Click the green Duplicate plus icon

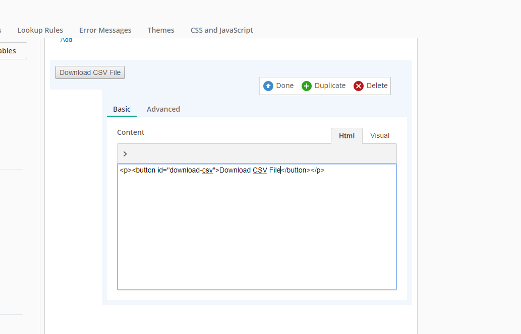(307, 86)
